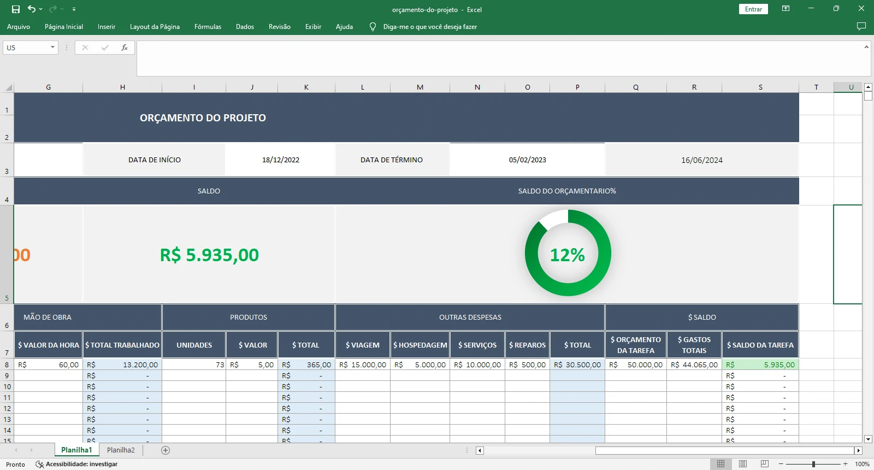This screenshot has width=874, height=470.
Task: Switch to Normal view mode
Action: (721, 464)
